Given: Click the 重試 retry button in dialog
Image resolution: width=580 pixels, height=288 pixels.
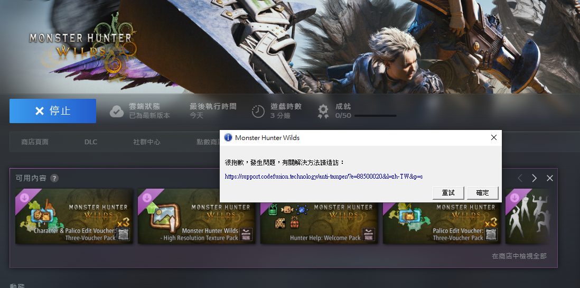Looking at the screenshot, I should point(448,193).
